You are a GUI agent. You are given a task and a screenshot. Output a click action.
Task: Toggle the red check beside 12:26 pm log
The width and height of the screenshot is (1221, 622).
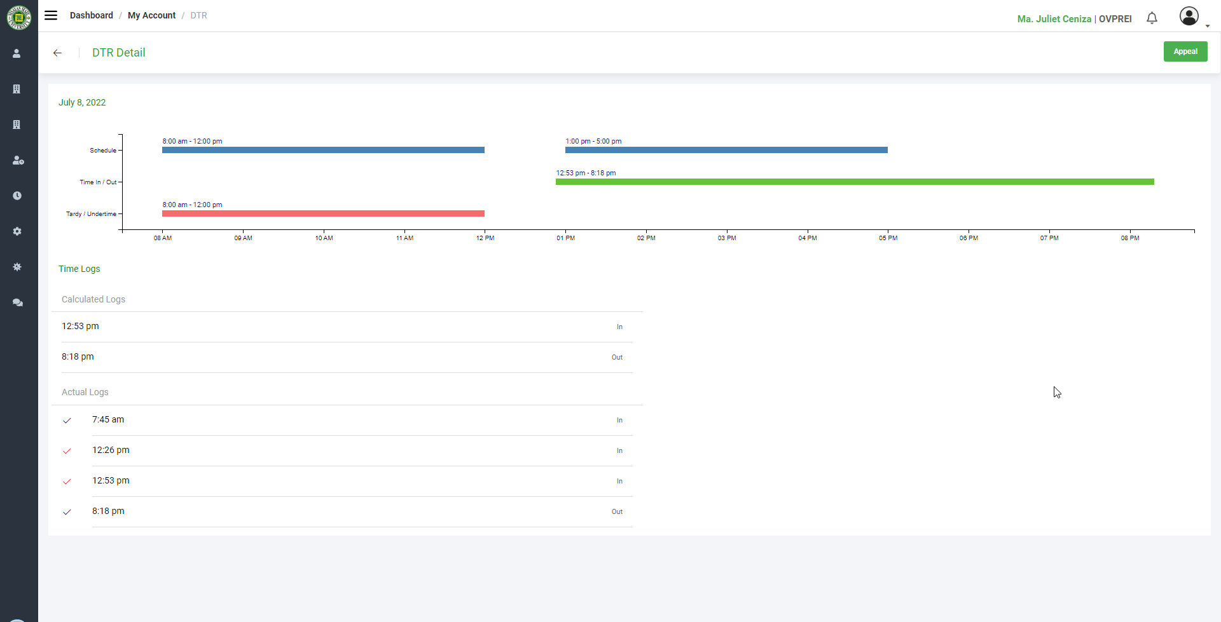click(67, 451)
